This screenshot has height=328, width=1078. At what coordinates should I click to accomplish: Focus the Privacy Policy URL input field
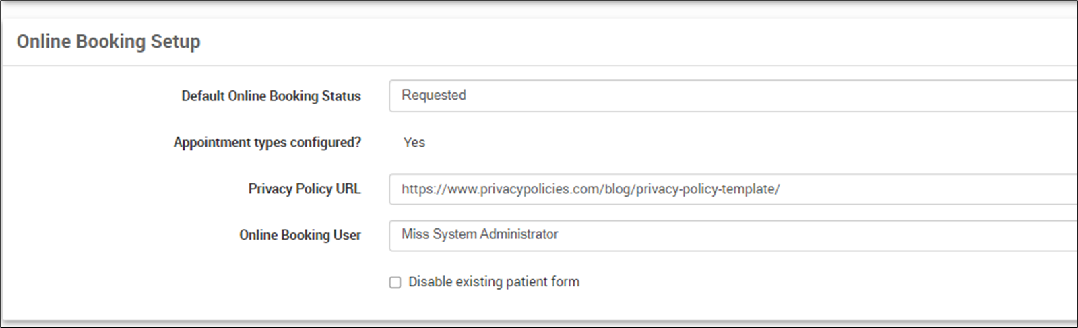point(732,189)
